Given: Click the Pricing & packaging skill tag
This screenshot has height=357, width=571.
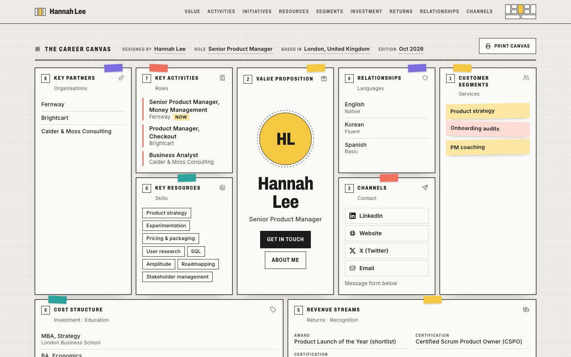Looking at the screenshot, I should pos(171,238).
